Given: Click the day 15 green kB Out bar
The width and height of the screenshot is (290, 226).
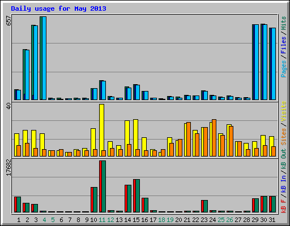Looking at the screenshot, I should click(x=138, y=196).
